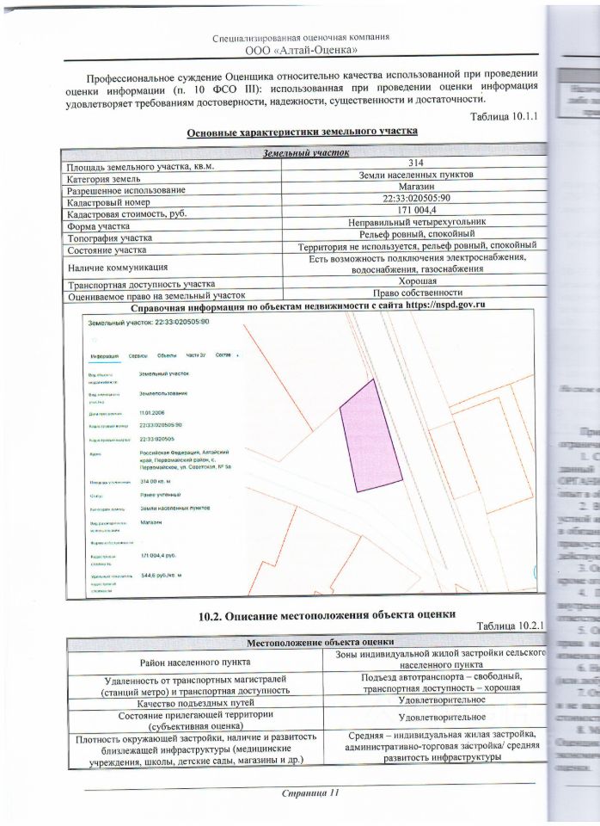Click the header line Специализированная оценочная компания
This screenshot has height=826, width=600.
(x=301, y=38)
